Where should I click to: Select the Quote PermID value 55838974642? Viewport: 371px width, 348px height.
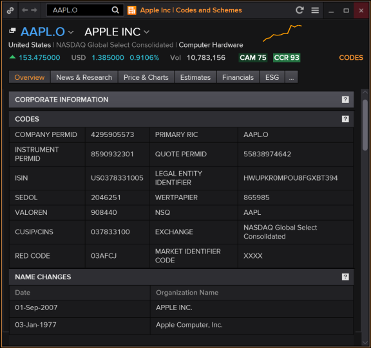click(x=267, y=154)
